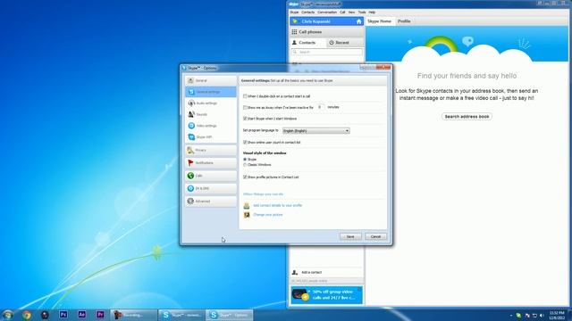The width and height of the screenshot is (572, 321).
Task: Open Contacts menu in menu bar
Action: (x=307, y=12)
